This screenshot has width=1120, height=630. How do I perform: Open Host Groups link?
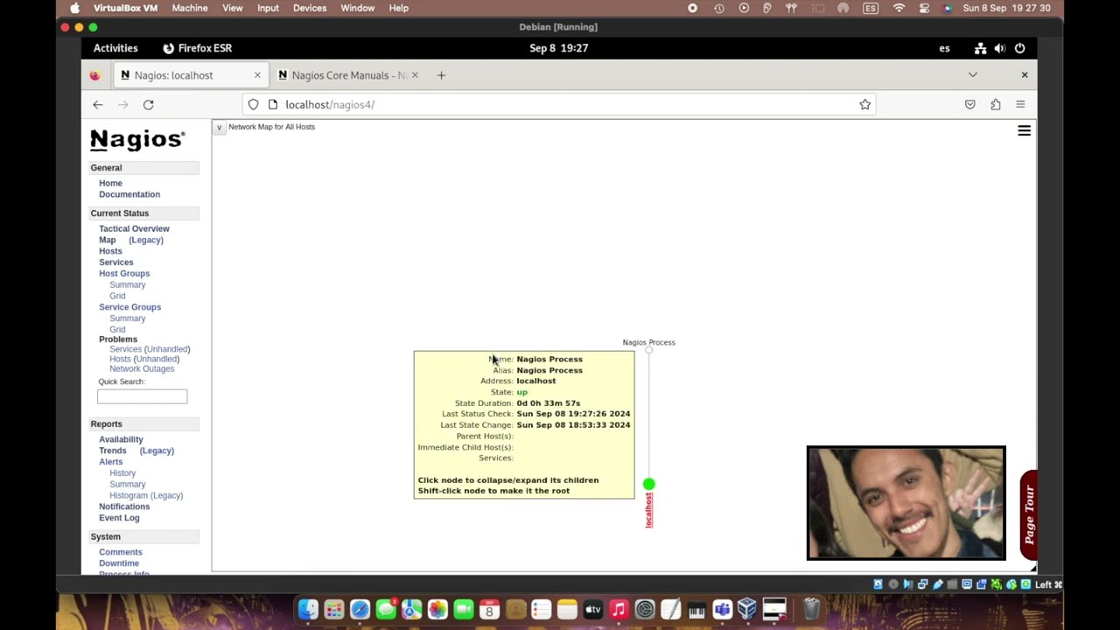click(x=124, y=274)
